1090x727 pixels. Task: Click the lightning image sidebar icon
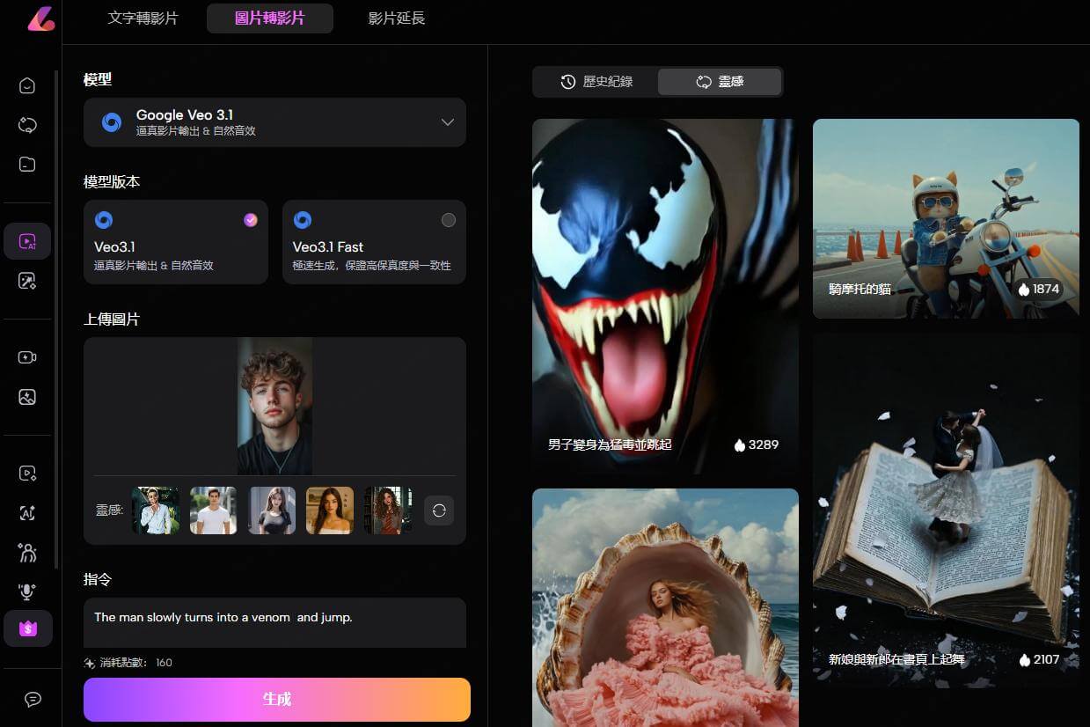click(27, 396)
